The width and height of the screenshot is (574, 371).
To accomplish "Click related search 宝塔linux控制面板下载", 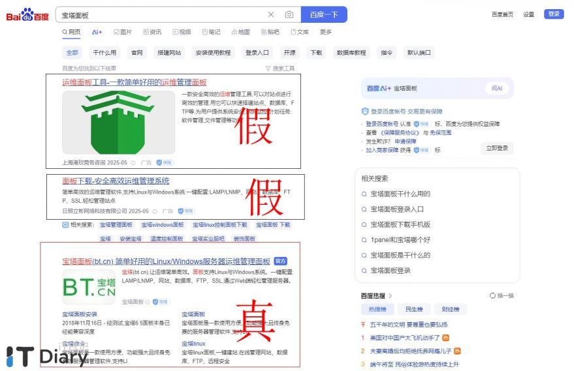I will [220, 225].
